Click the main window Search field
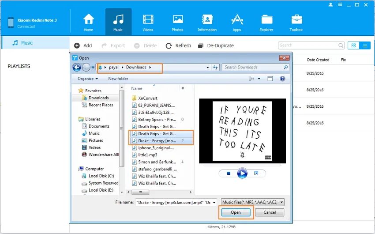This screenshot has width=375, height=234. pos(311,45)
